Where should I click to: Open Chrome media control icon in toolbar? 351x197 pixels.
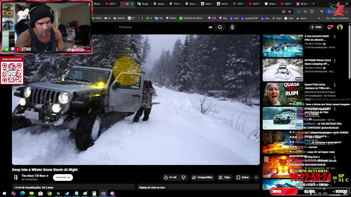click(x=322, y=11)
